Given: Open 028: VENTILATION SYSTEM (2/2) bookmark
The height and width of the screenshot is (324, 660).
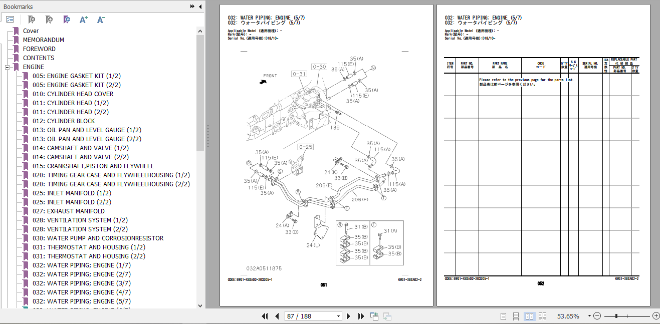Looking at the screenshot, I should tap(80, 229).
